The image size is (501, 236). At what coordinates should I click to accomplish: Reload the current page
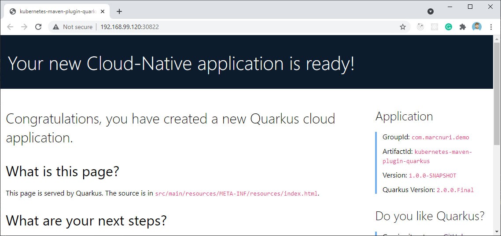[38, 27]
